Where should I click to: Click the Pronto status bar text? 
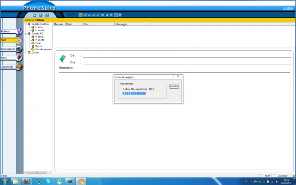tap(4, 176)
